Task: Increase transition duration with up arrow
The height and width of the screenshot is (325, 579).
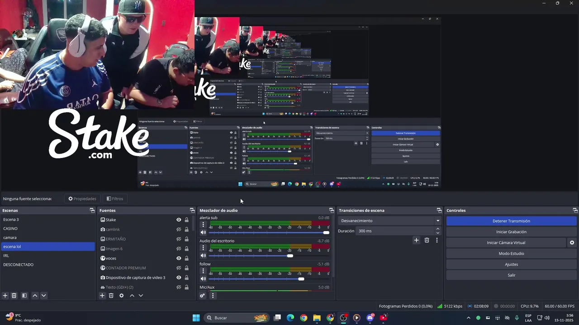Action: coord(437,229)
